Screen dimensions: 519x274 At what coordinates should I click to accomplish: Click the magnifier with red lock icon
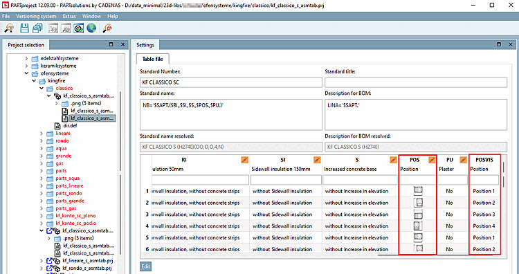click(x=107, y=28)
